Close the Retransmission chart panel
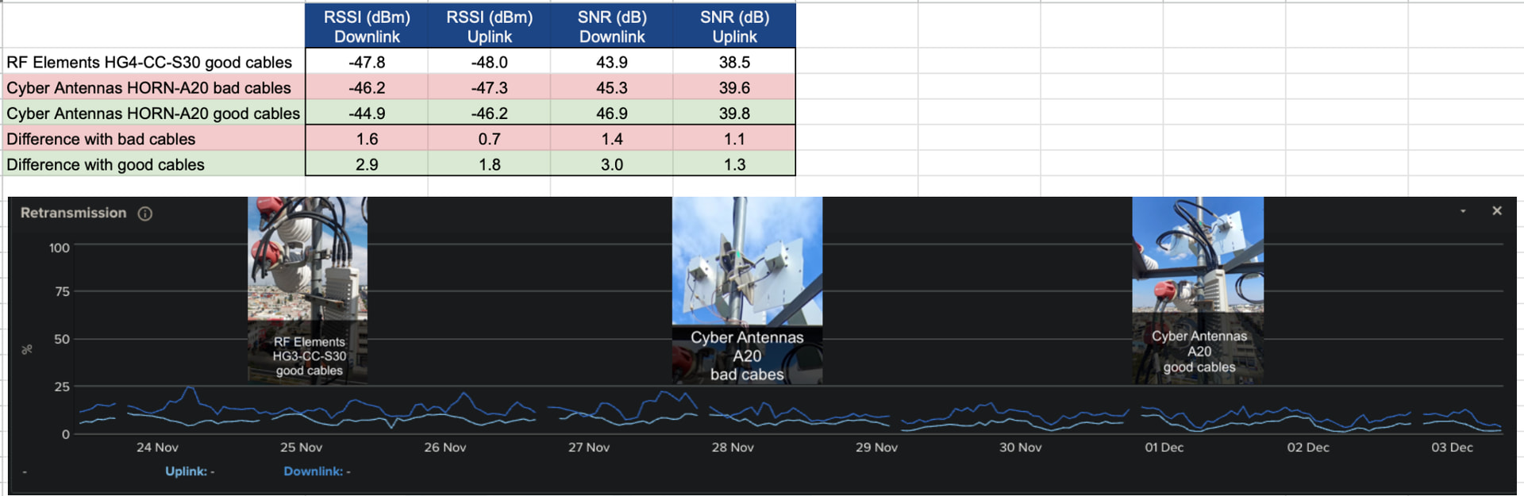 coord(1496,211)
